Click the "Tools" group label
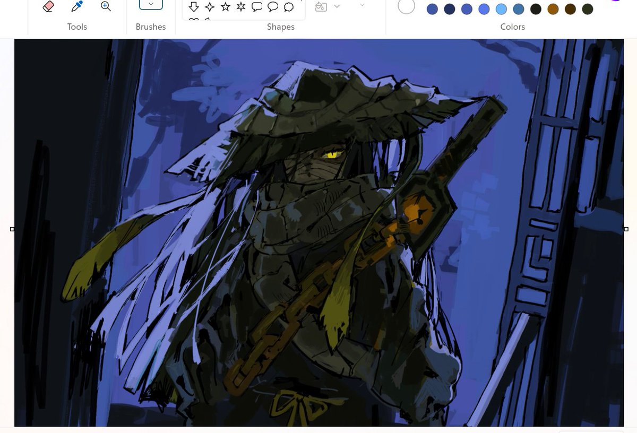The image size is (637, 433). 77,27
